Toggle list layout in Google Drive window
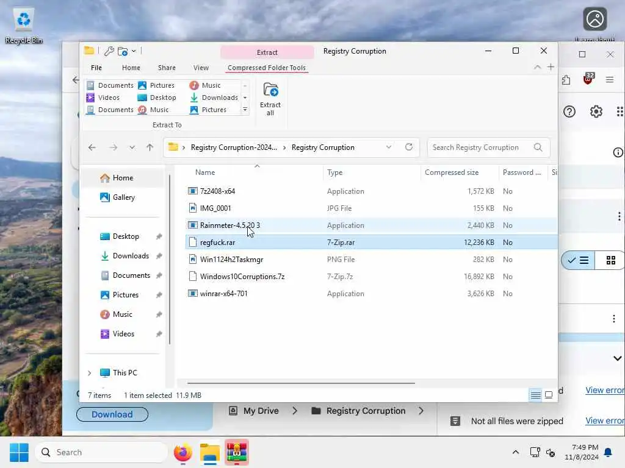The height and width of the screenshot is (468, 625). 579,260
